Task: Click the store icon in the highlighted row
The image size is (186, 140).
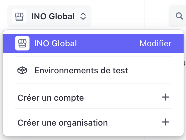Action: tap(22, 43)
